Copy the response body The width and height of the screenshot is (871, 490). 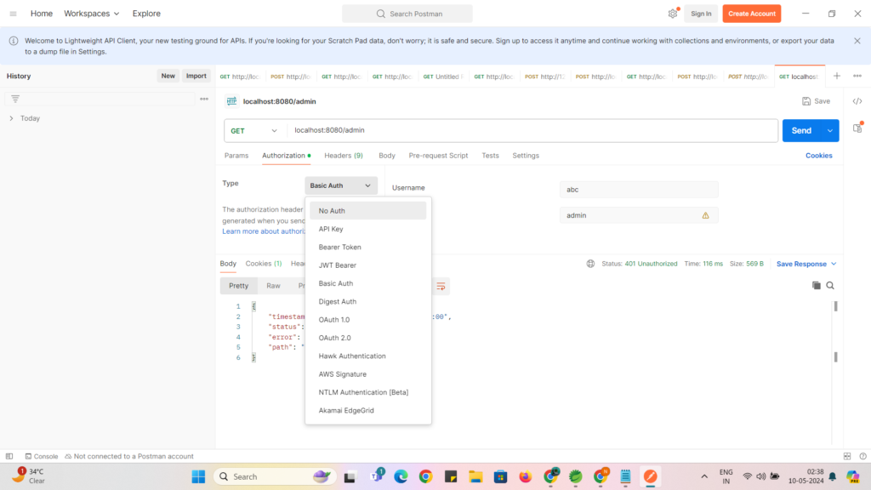point(816,286)
